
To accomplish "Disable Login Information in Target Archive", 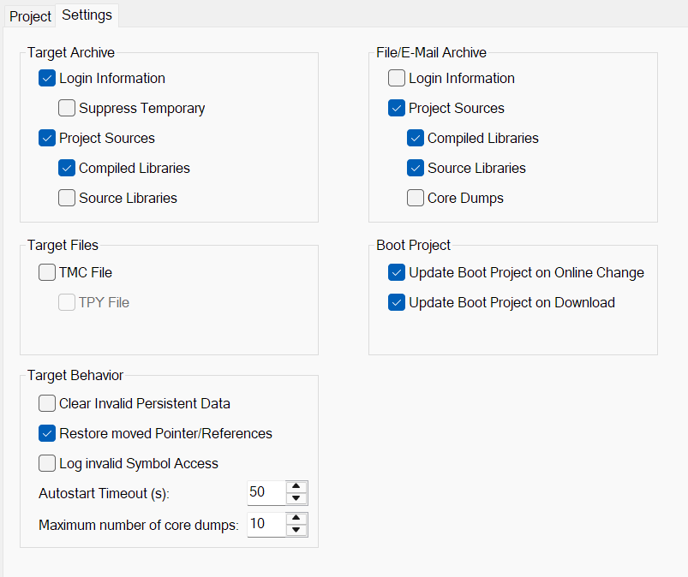I will coord(47,78).
